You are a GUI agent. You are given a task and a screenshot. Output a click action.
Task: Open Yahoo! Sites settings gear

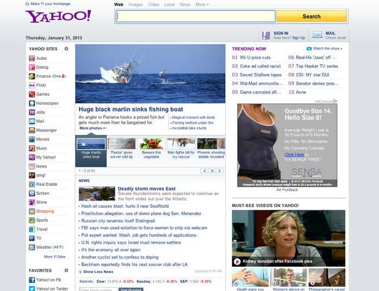[x=66, y=49]
